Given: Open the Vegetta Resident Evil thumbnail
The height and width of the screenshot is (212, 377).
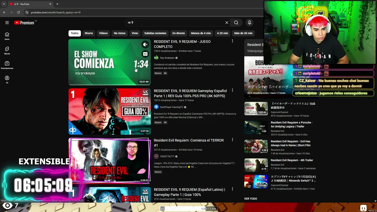Looking at the screenshot, I should (110, 161).
